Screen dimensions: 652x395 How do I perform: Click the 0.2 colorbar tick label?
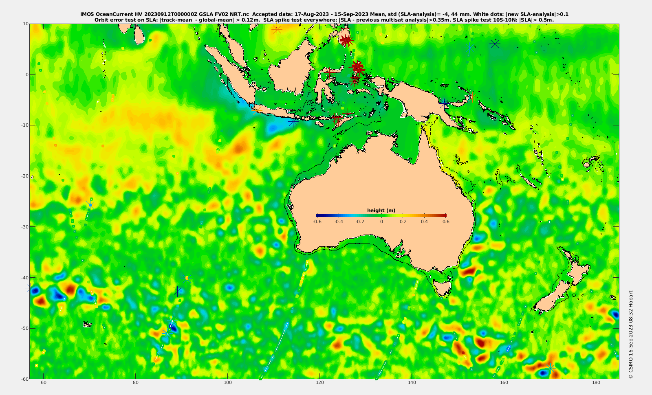point(403,222)
